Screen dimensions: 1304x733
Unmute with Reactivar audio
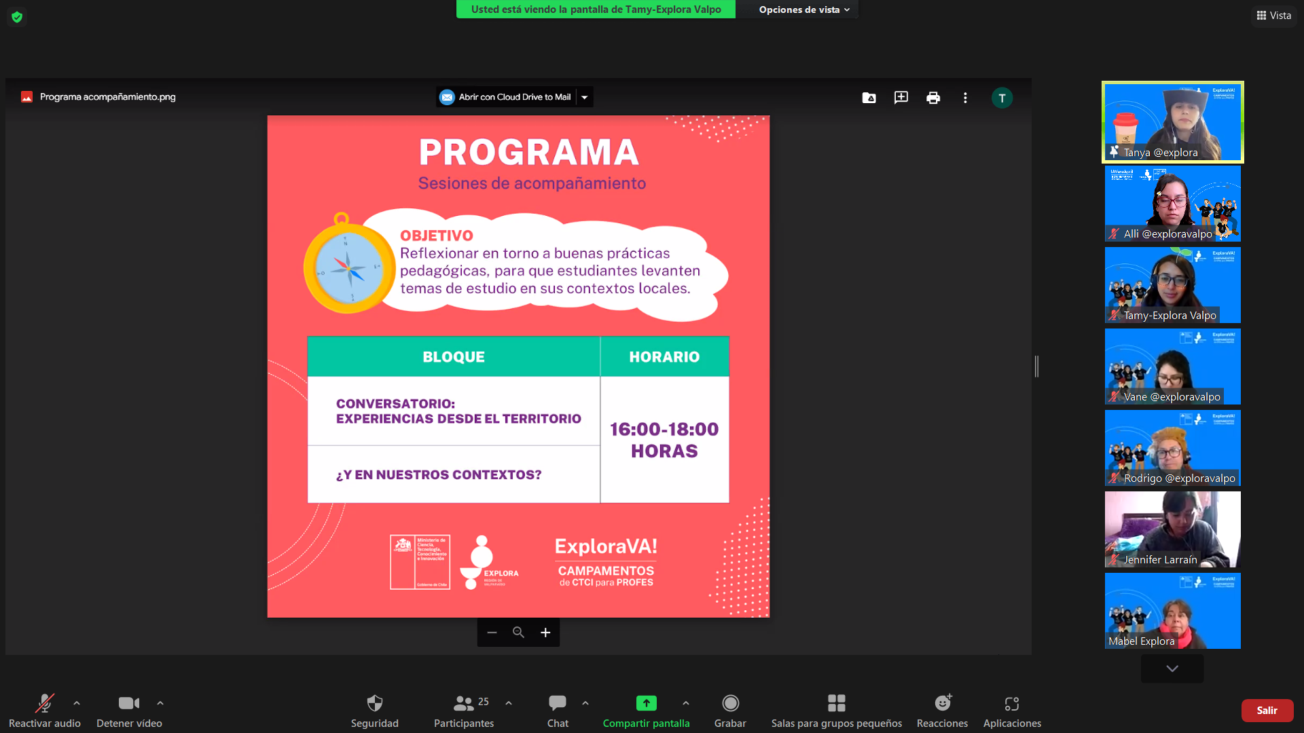tap(45, 703)
